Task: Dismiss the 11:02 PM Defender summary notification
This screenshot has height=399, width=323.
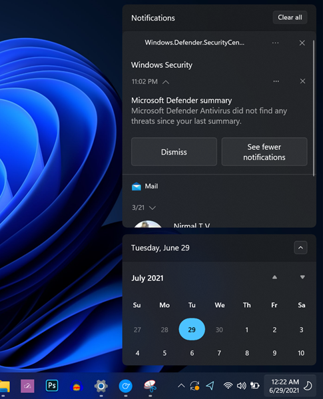Action: pyautogui.click(x=302, y=81)
